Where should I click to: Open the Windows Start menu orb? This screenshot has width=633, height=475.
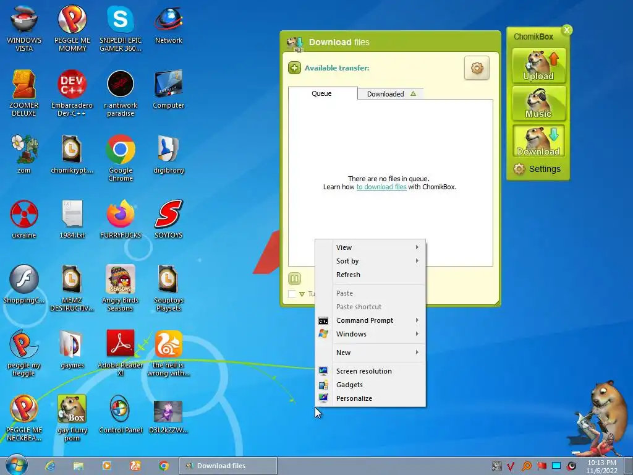point(17,465)
